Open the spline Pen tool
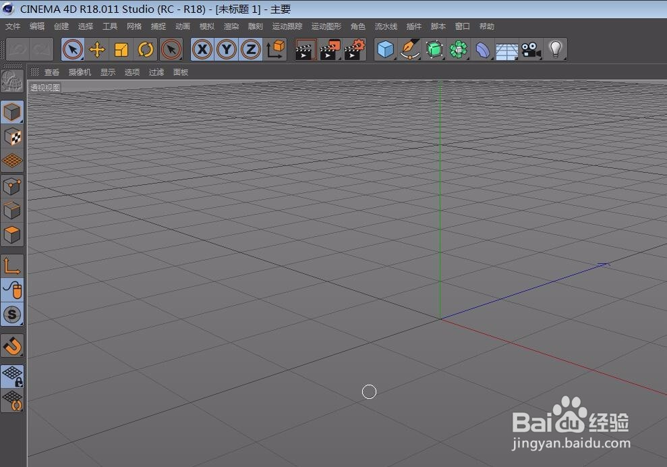The width and height of the screenshot is (667, 467). (x=410, y=49)
